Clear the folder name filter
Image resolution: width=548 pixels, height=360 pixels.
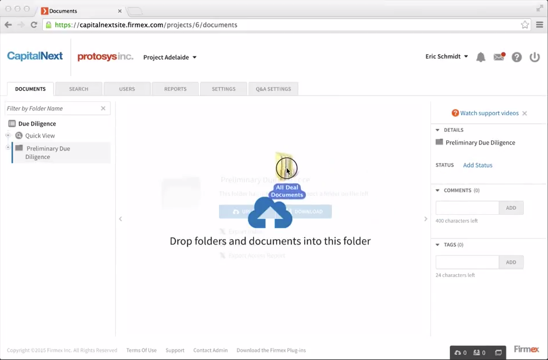point(103,108)
